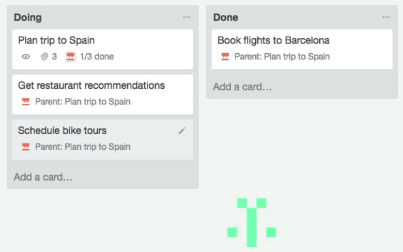
Task: Click the Doing list title
Action: point(28,18)
